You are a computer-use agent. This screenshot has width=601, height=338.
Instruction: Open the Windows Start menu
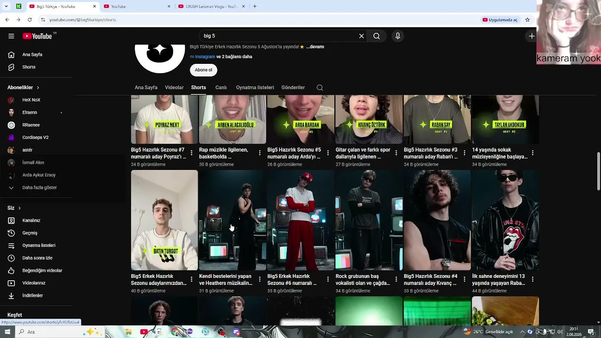(x=7, y=332)
